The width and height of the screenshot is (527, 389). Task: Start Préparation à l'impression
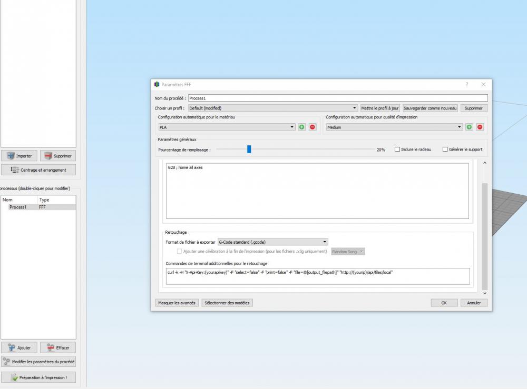click(38, 377)
